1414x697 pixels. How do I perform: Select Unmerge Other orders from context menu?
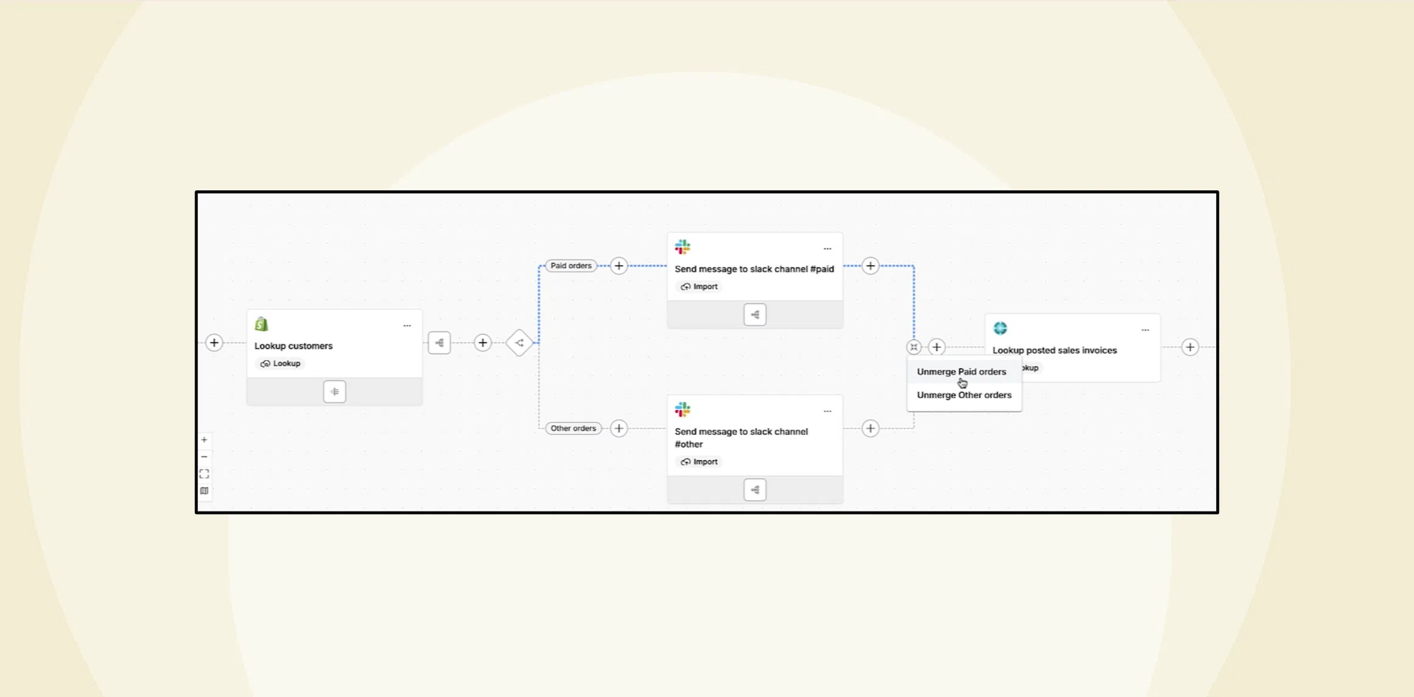coord(964,394)
